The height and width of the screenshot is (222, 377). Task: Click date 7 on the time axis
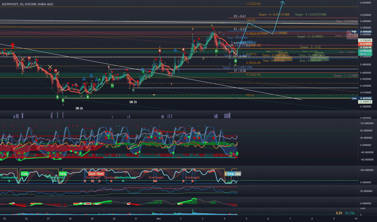[x=290, y=219]
